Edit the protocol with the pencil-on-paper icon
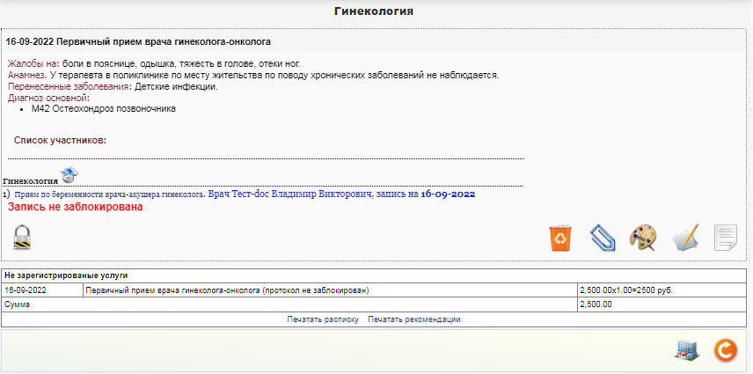Screen dimensions: 753x374 (684, 238)
